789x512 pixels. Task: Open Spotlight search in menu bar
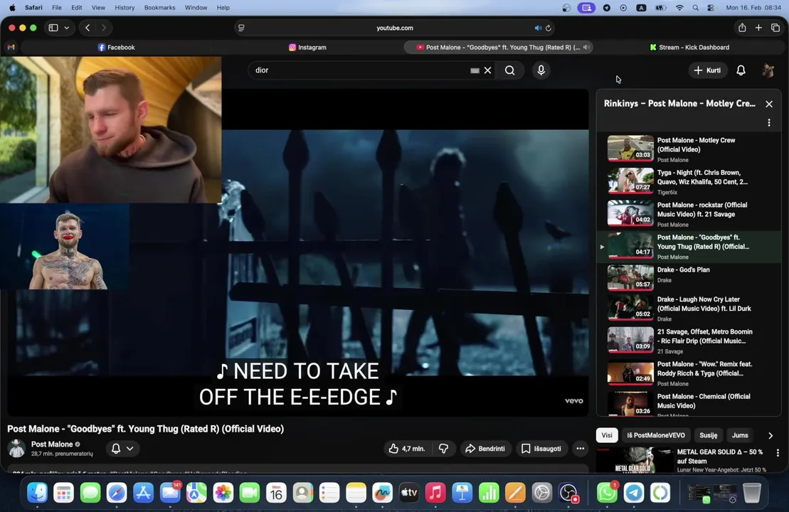695,8
